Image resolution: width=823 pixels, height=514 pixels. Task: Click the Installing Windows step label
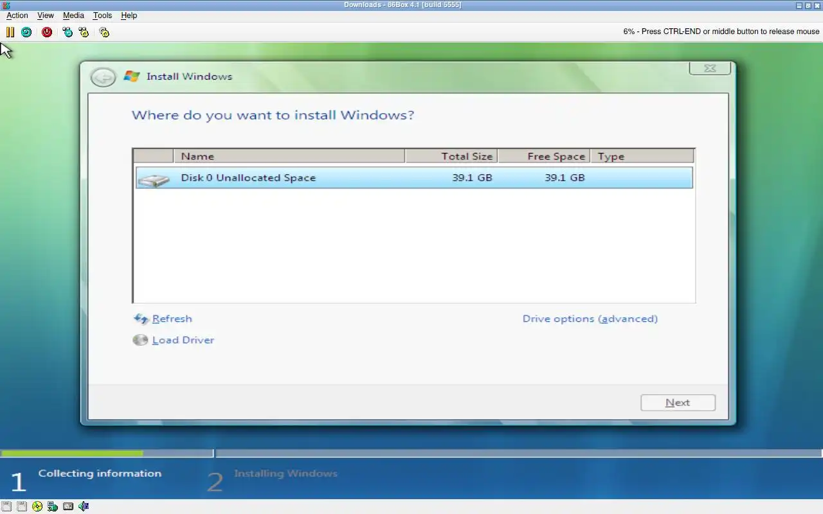[285, 474]
